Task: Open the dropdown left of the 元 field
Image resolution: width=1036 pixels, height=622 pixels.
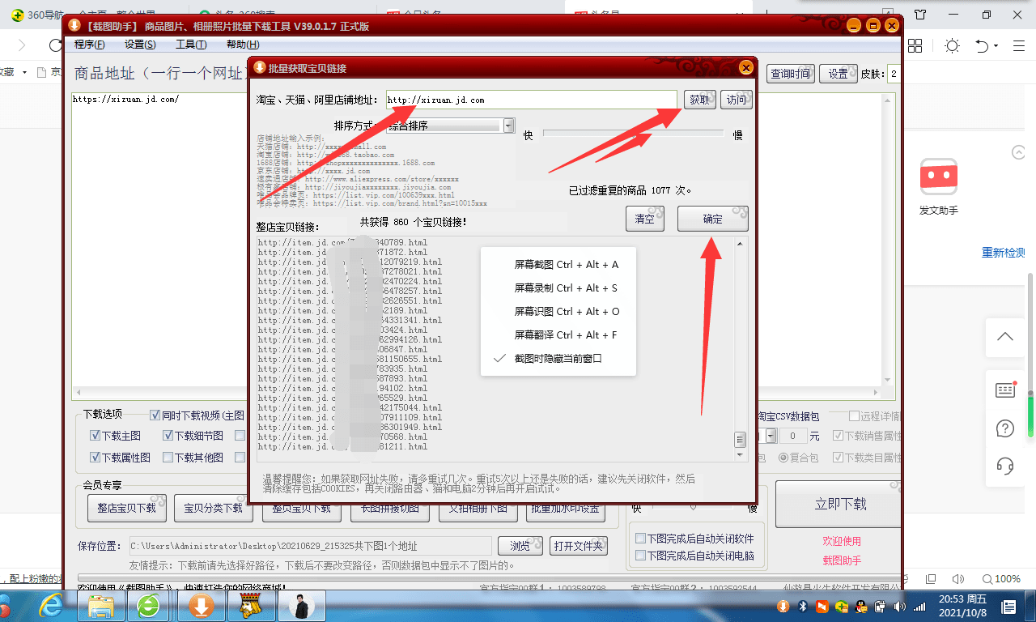Action: (771, 436)
